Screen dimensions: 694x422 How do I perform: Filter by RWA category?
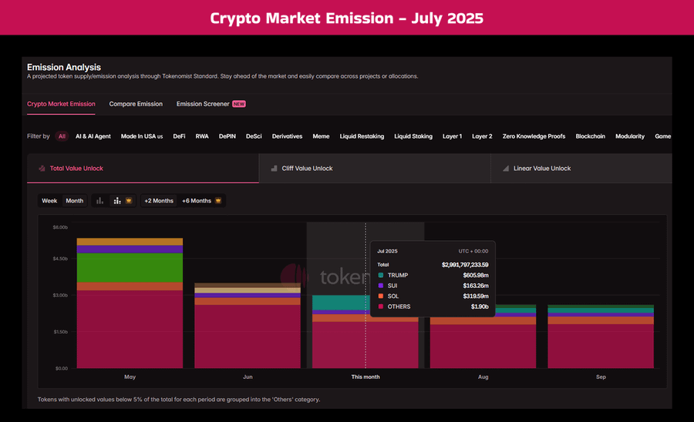pyautogui.click(x=202, y=136)
